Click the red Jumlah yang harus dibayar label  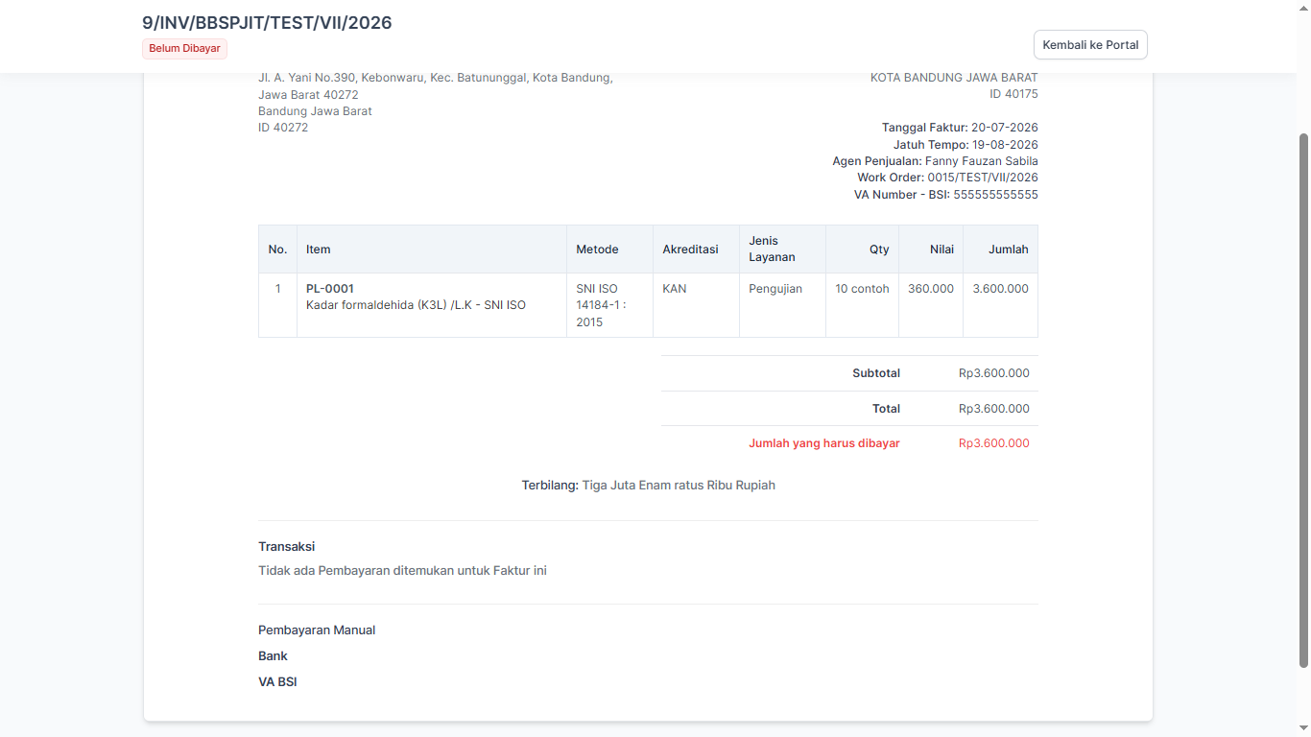coord(824,443)
